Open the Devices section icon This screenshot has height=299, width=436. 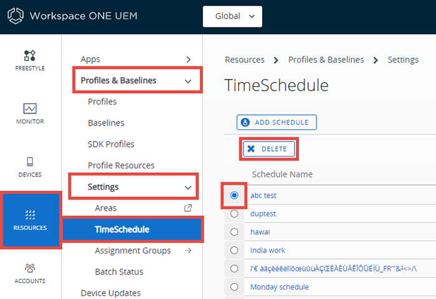coord(30,162)
